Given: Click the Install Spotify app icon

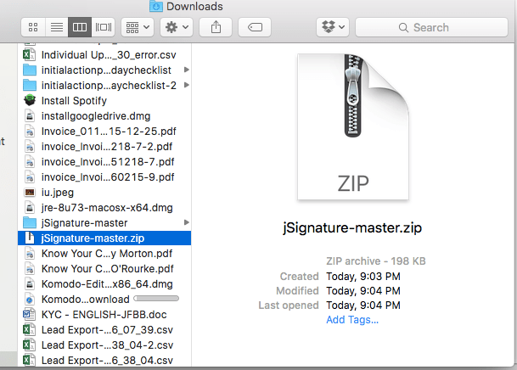Looking at the screenshot, I should (x=30, y=100).
